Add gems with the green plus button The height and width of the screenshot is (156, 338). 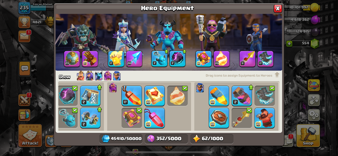289,43
